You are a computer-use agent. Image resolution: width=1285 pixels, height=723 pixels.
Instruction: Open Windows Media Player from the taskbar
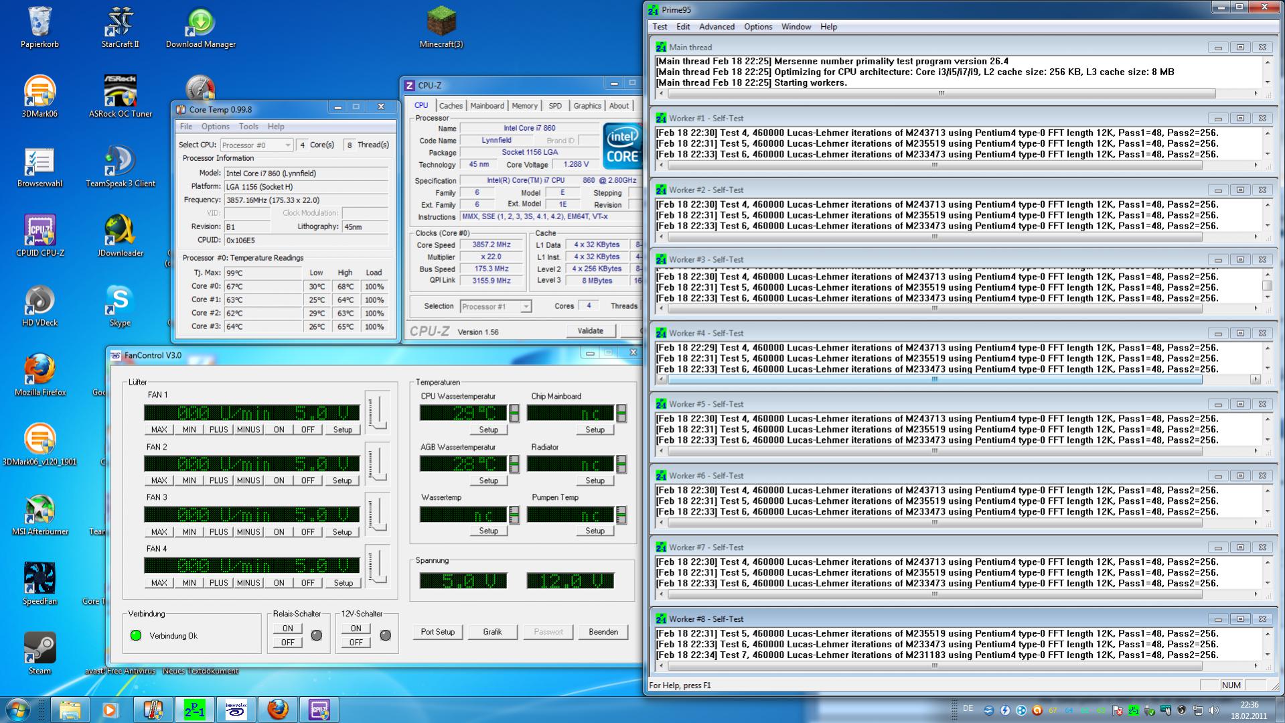pos(110,710)
